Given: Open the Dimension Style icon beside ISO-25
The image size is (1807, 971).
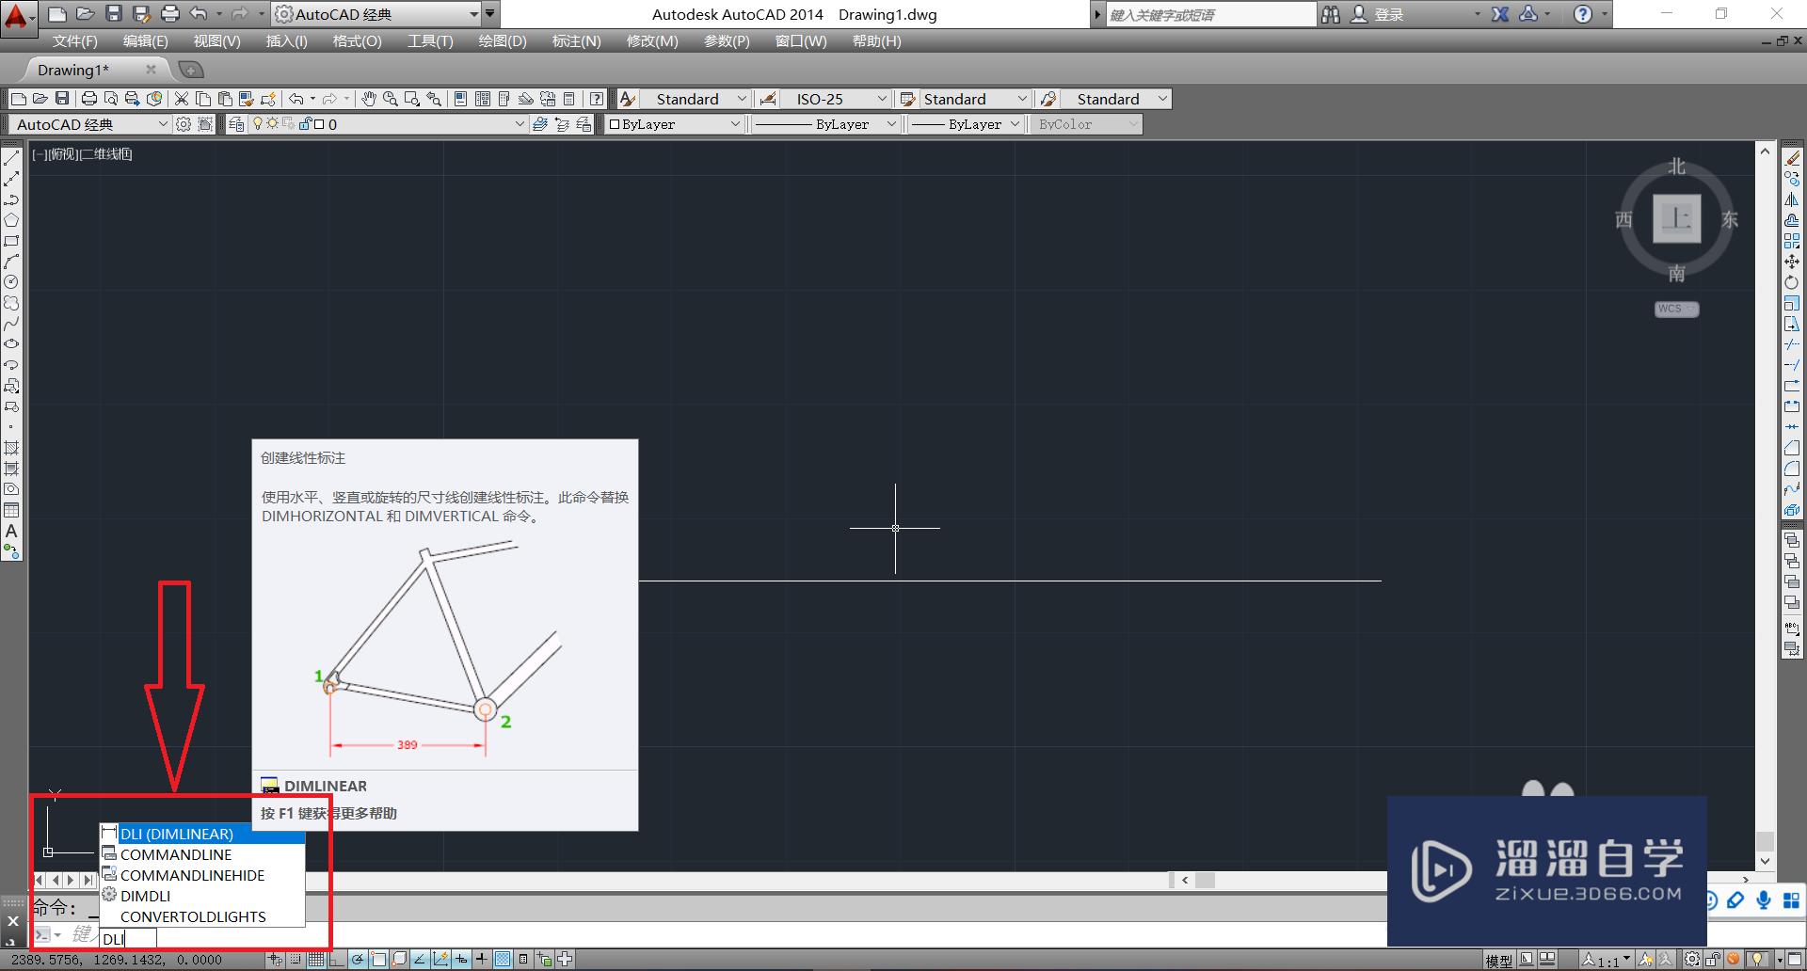Looking at the screenshot, I should coord(768,99).
